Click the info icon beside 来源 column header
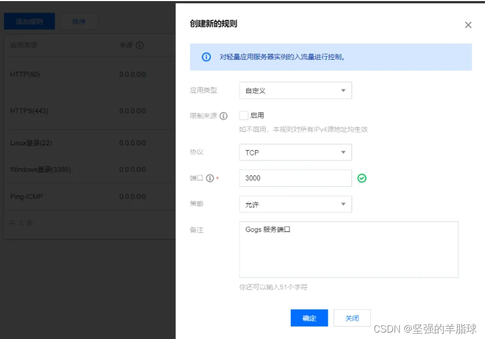 (x=140, y=45)
